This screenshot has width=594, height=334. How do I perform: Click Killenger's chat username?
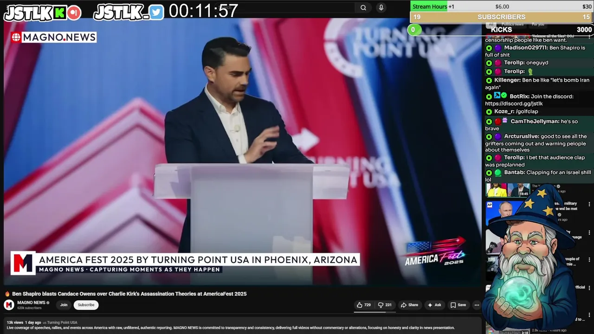coord(507,80)
